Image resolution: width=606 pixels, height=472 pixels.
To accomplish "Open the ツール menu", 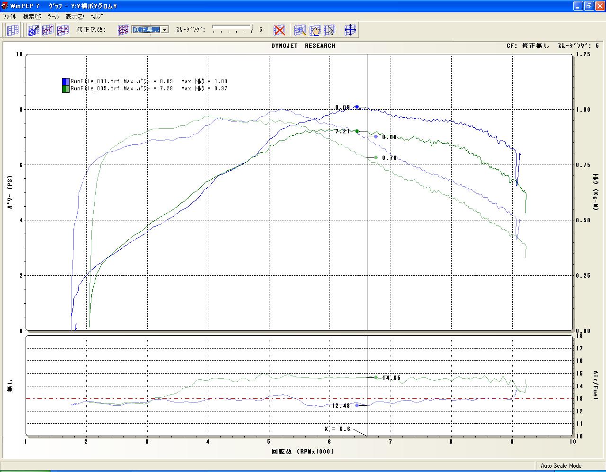I will click(53, 17).
